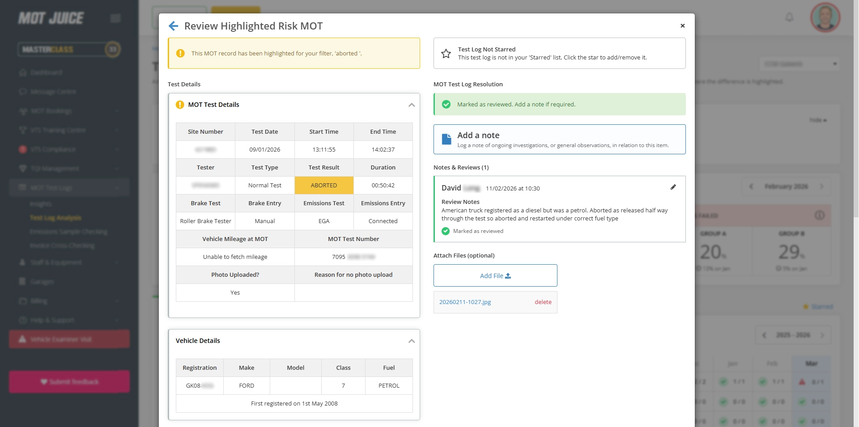859x427 pixels.
Task: Edit David's review note with the pencil icon
Action: click(673, 187)
